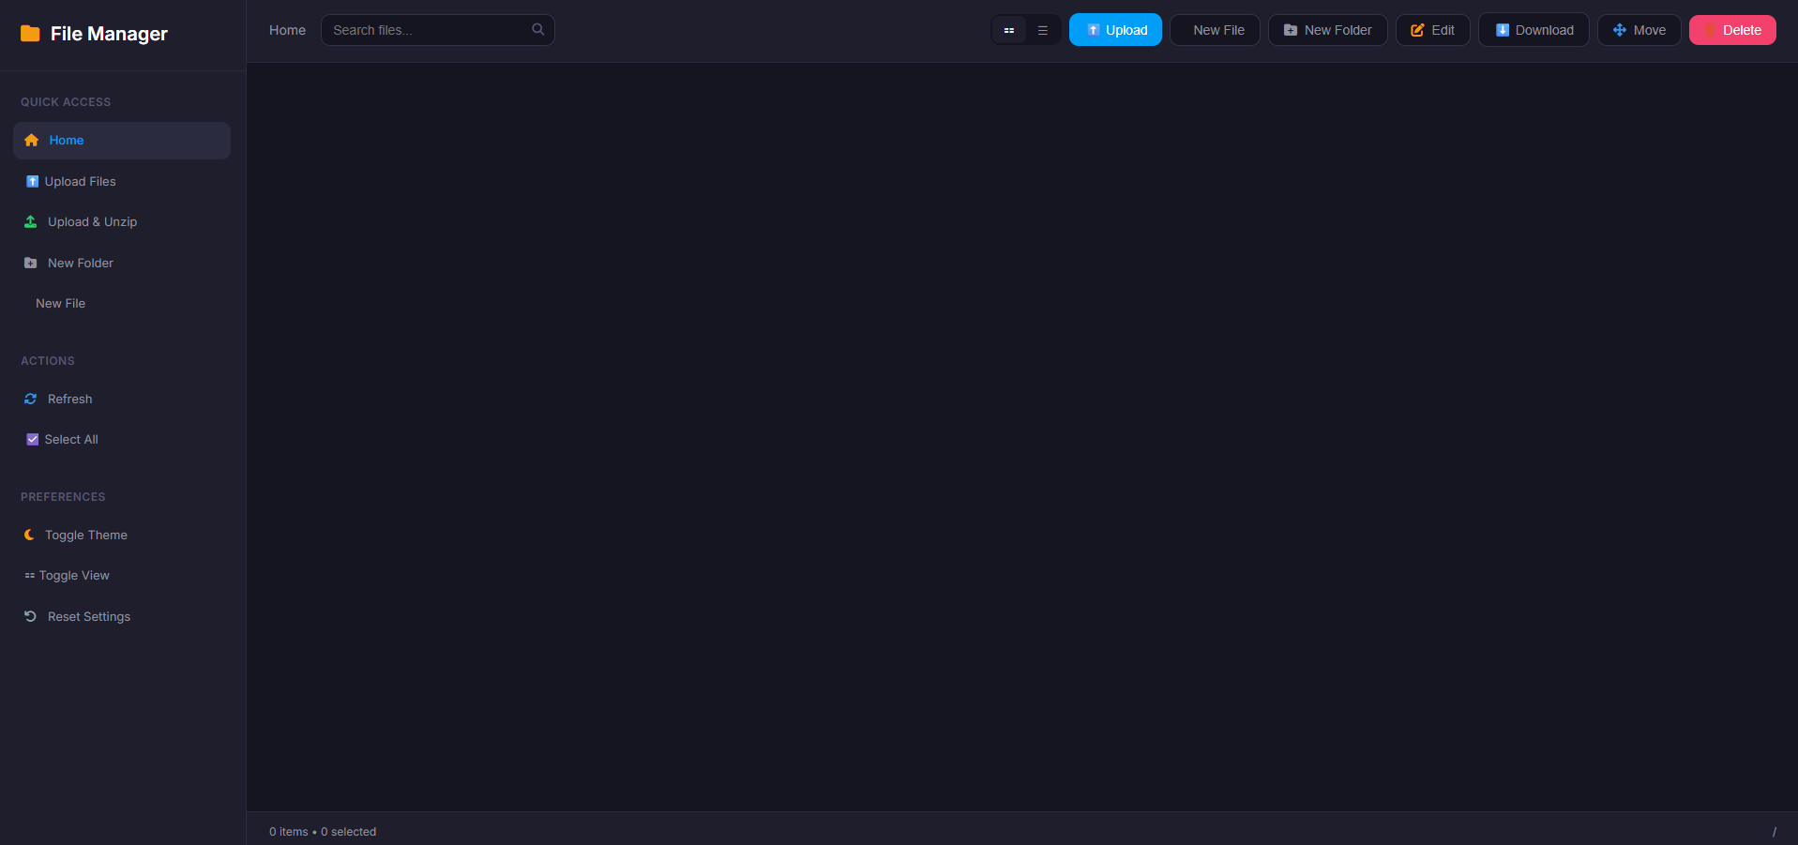Screen dimensions: 1798x845
Task: Select New File in the sidebar
Action: 61,304
